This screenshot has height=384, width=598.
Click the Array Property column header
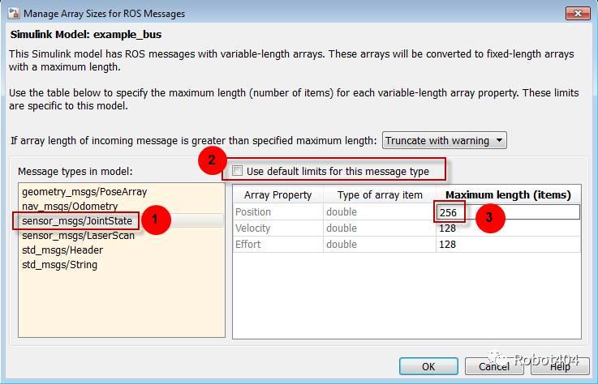(278, 195)
